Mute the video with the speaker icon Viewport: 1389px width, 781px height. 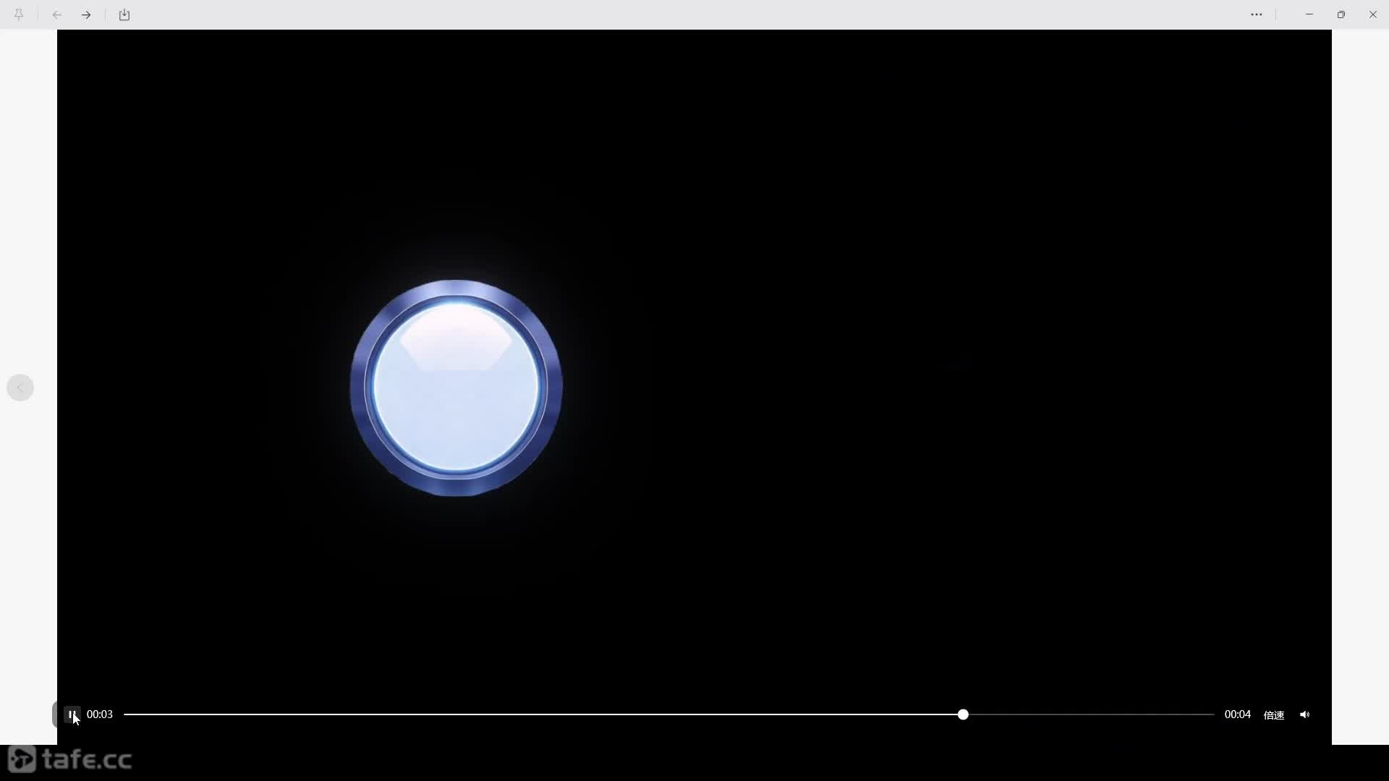click(x=1304, y=714)
